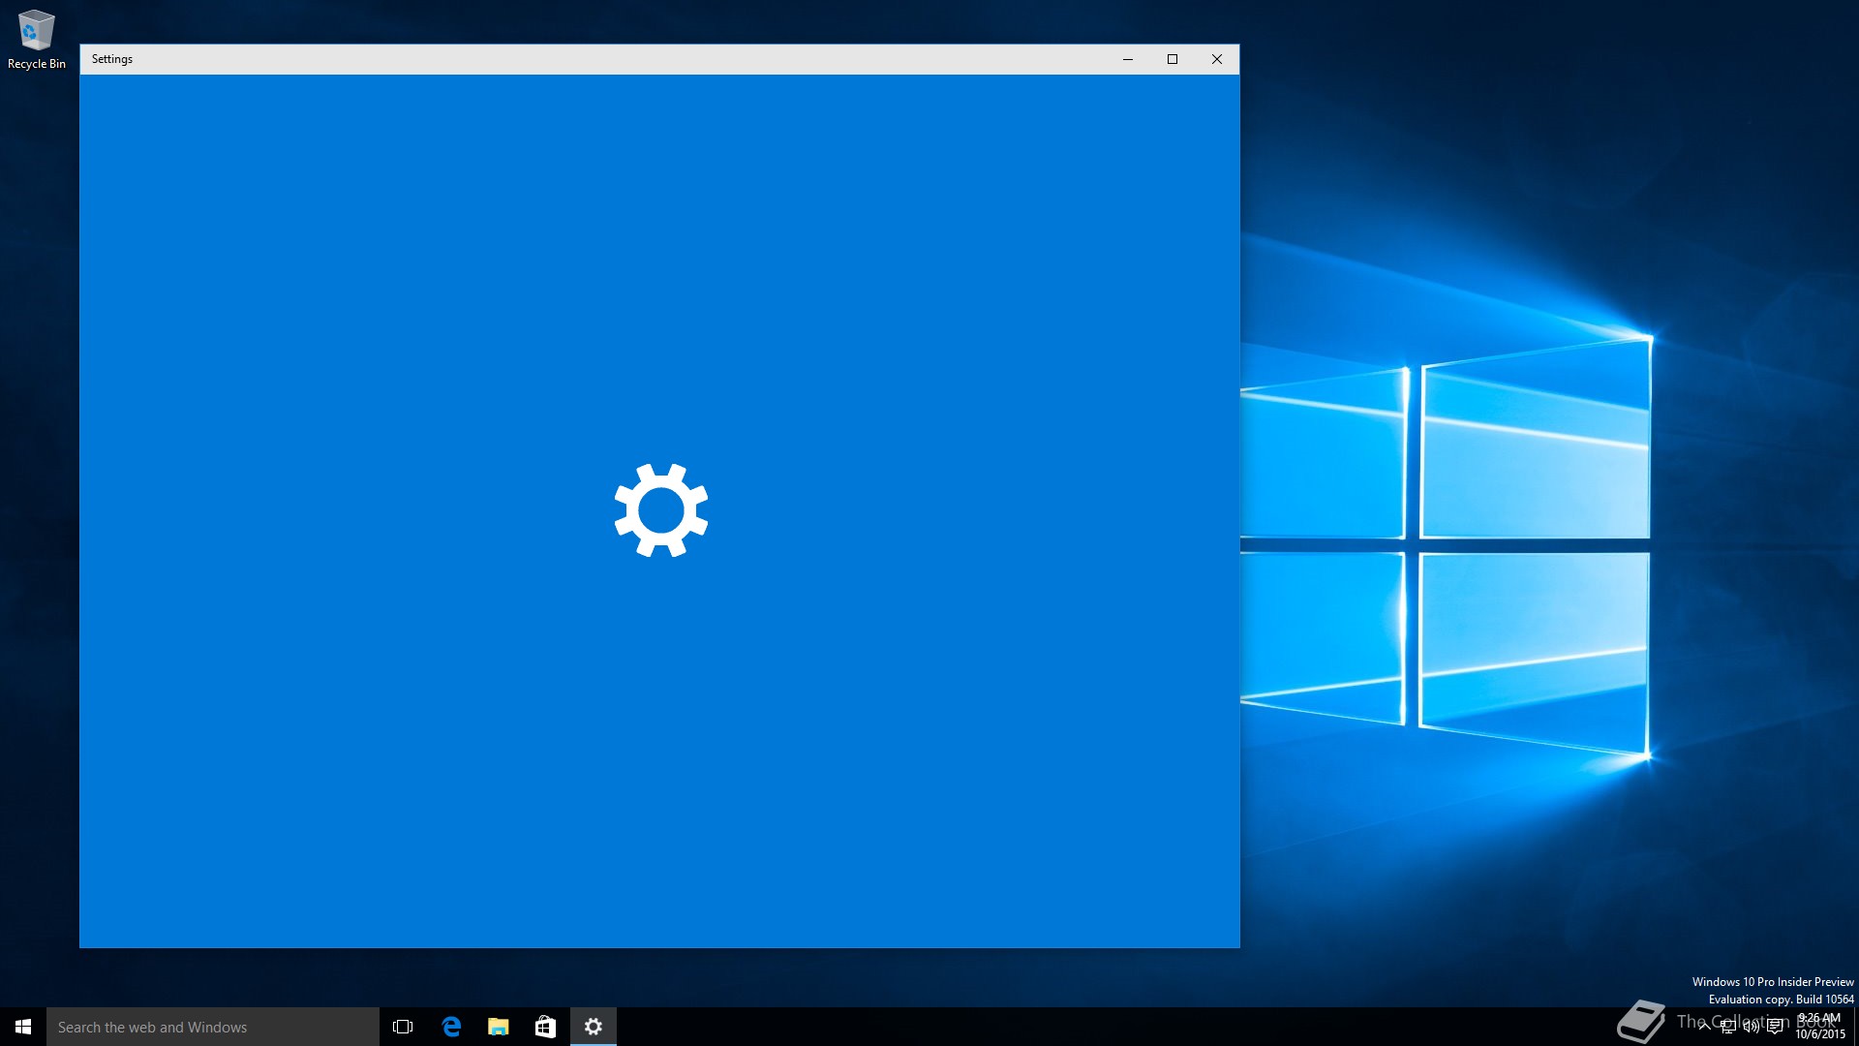Screen dimensions: 1859x1046
Task: Click the clock showing 9:26 AM
Action: pyautogui.click(x=1820, y=1027)
